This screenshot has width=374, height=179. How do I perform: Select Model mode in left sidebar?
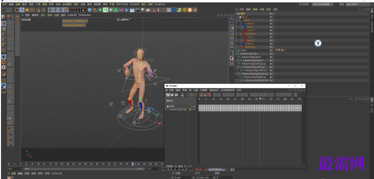3,23
